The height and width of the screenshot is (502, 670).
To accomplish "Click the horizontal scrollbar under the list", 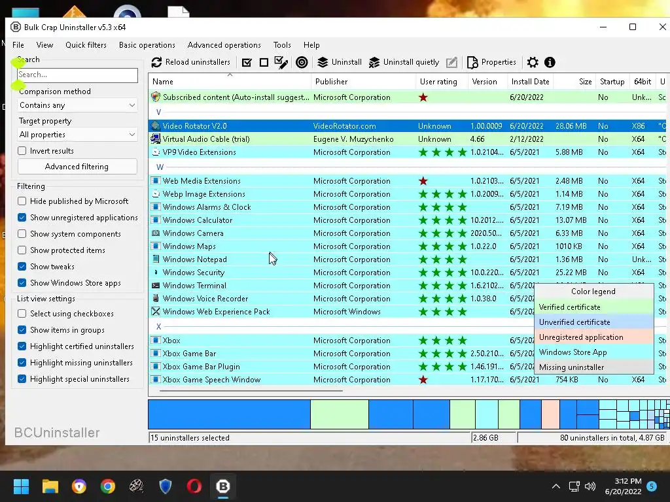I will [251, 390].
